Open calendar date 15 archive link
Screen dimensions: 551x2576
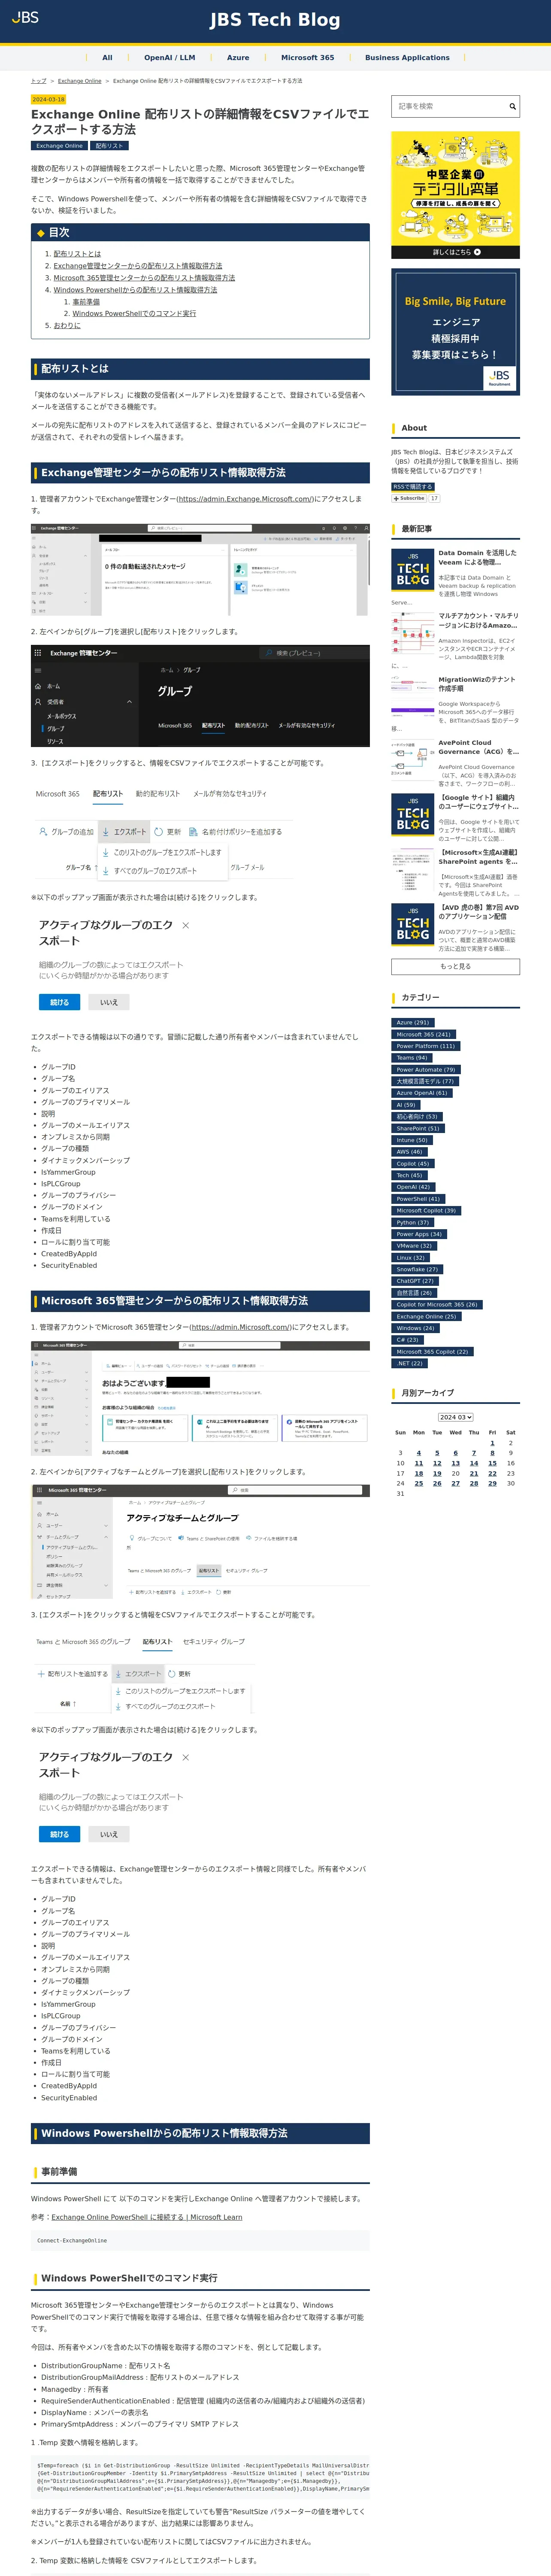point(492,1463)
